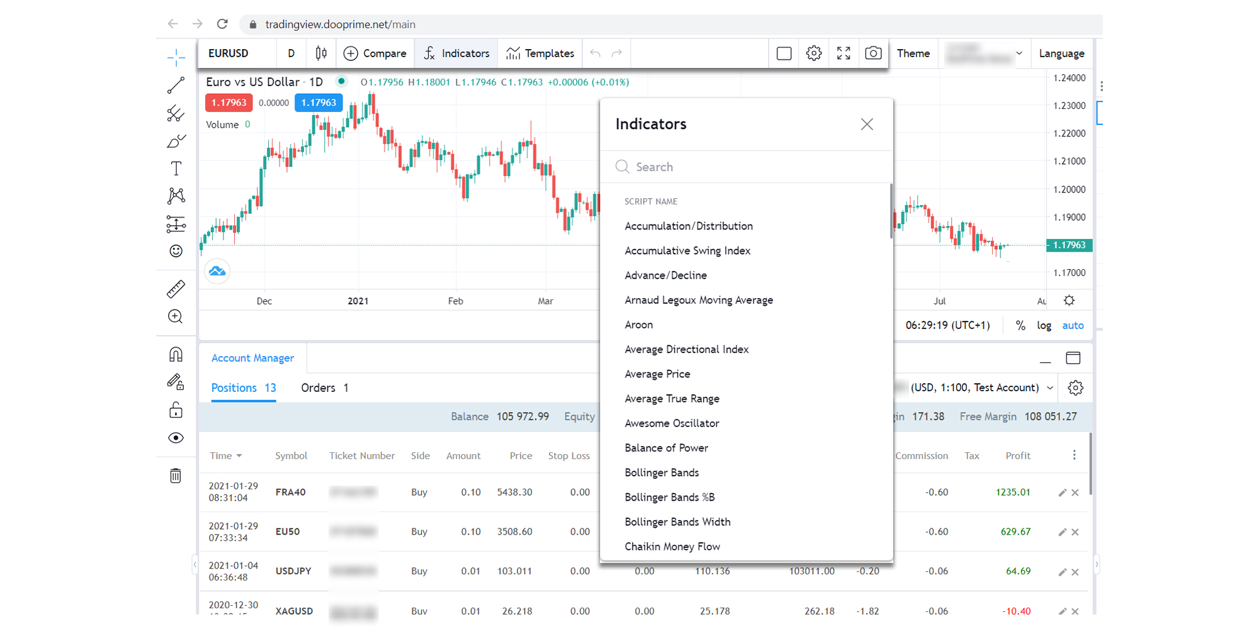This screenshot has width=1259, height=629.
Task: Remove all drawings with trash icon
Action: [176, 476]
